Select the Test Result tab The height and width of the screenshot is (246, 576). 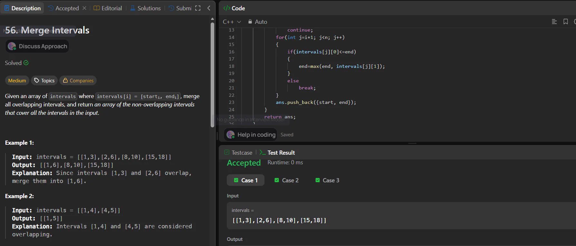(277, 153)
